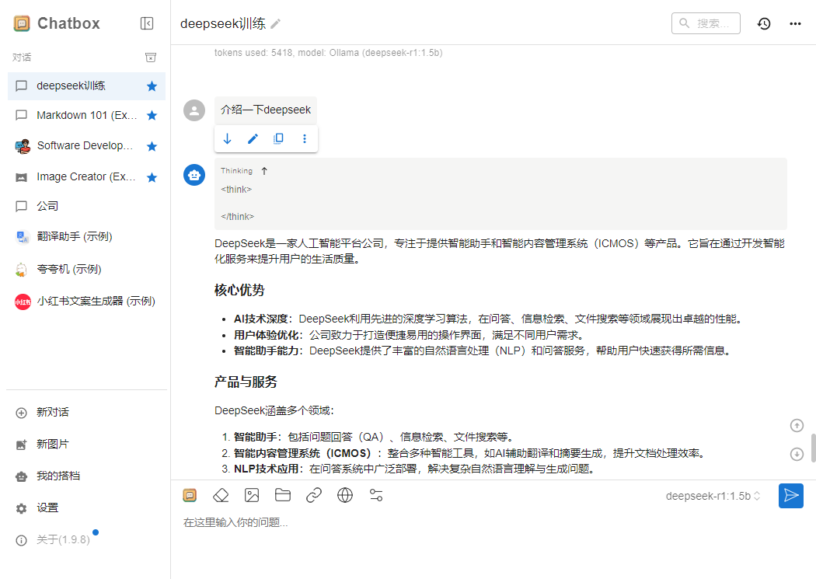Edit the user message with pencil icon
This screenshot has width=816, height=579.
pyautogui.click(x=253, y=139)
